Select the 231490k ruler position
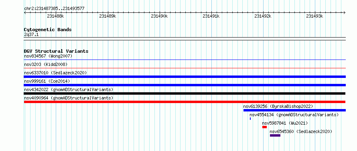This screenshot has height=151, width=357. click(159, 16)
